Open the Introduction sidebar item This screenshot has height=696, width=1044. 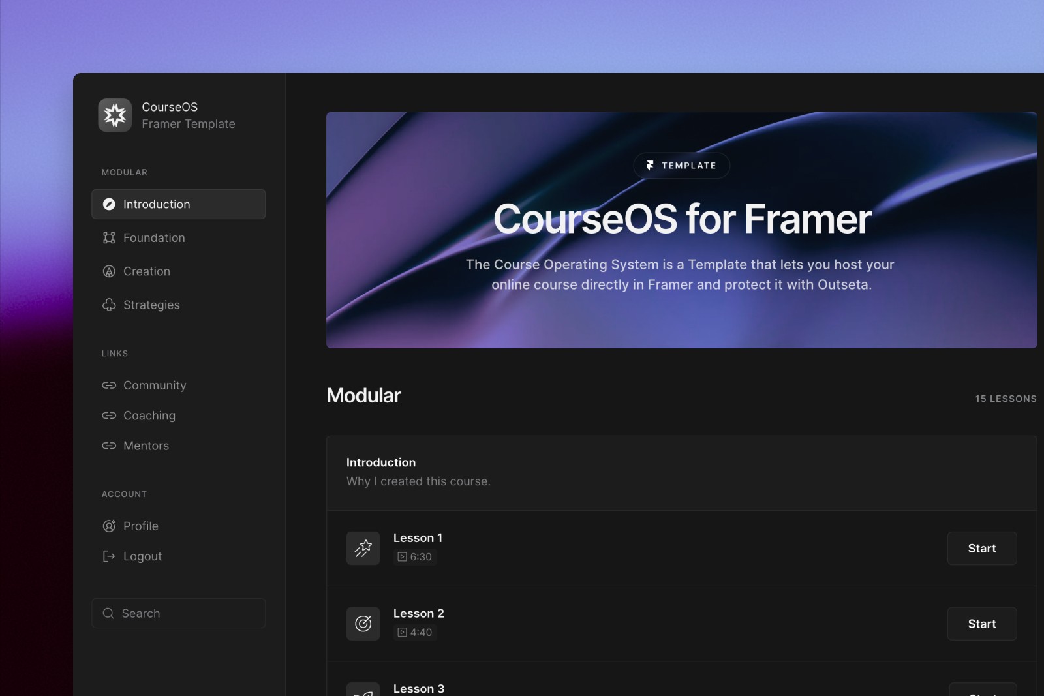tap(179, 204)
